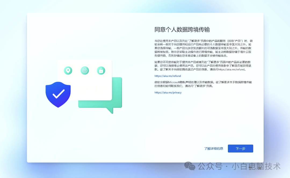The width and height of the screenshot is (290, 178).
Task: Open the accessibility options icon
Action: pos(250,168)
